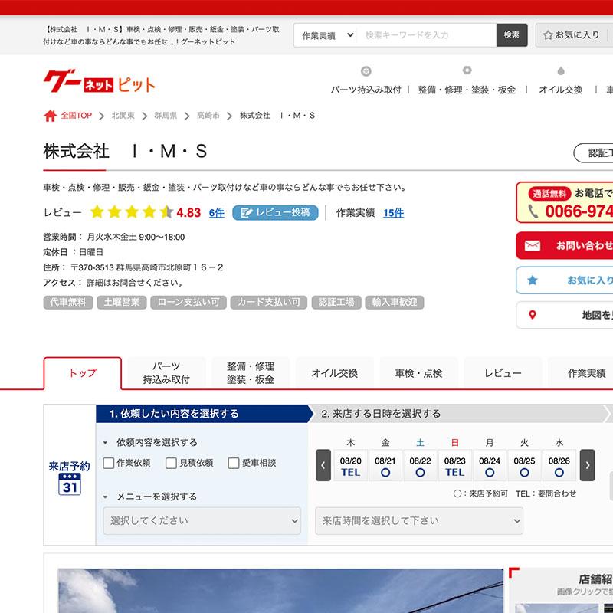The height and width of the screenshot is (613, 613).
Task: Click the 整備・修理・塗装・板金 header nav link
Action: [x=467, y=90]
